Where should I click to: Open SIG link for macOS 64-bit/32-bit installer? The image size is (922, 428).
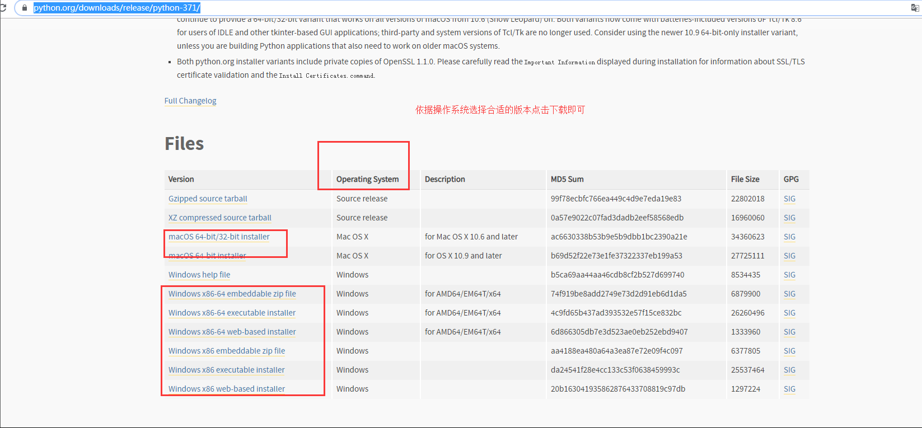point(789,237)
